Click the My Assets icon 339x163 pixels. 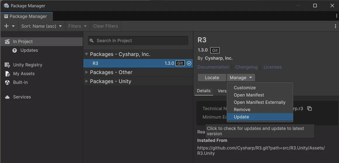(x=7, y=74)
